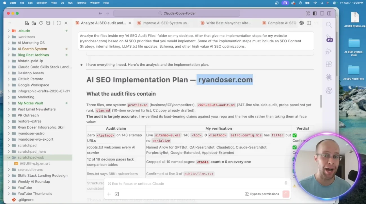366x204 pixels.
Task: Open the Selection menu in menu bar
Action: tap(42, 3)
